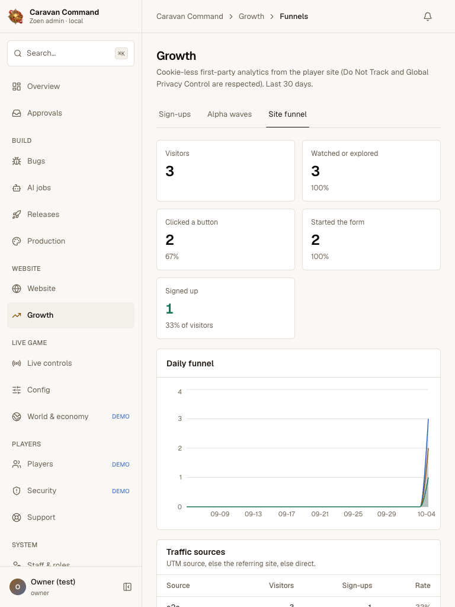Open the Players page
Viewport: 455px width, 607px height.
(71, 464)
